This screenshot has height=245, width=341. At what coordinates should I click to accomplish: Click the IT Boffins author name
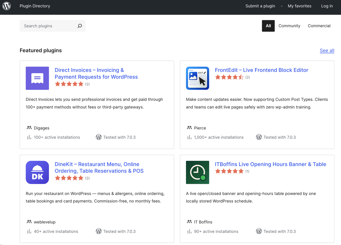pyautogui.click(x=203, y=222)
